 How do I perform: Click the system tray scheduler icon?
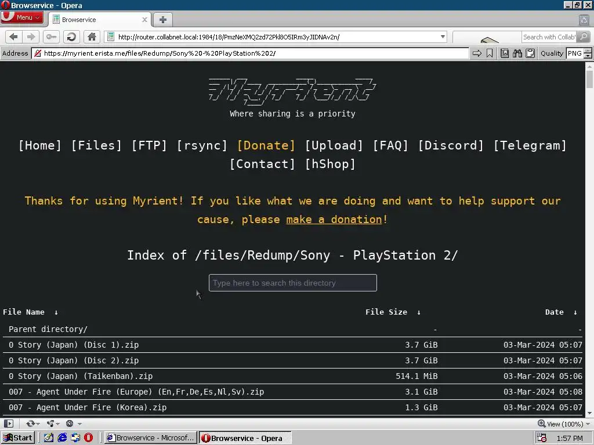click(x=542, y=438)
